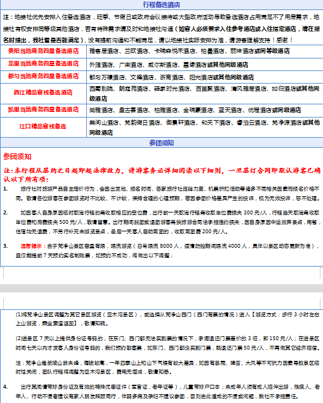Click item 4 text 出行其间请带好身份证
Screen dimensions: 323x403
(167, 392)
